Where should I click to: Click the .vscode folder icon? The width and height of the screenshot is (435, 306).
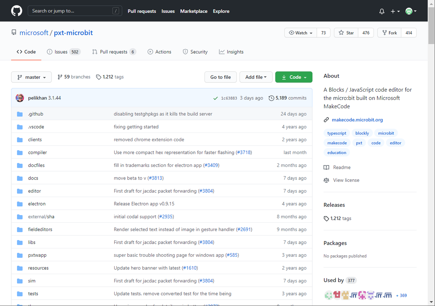[x=20, y=127]
